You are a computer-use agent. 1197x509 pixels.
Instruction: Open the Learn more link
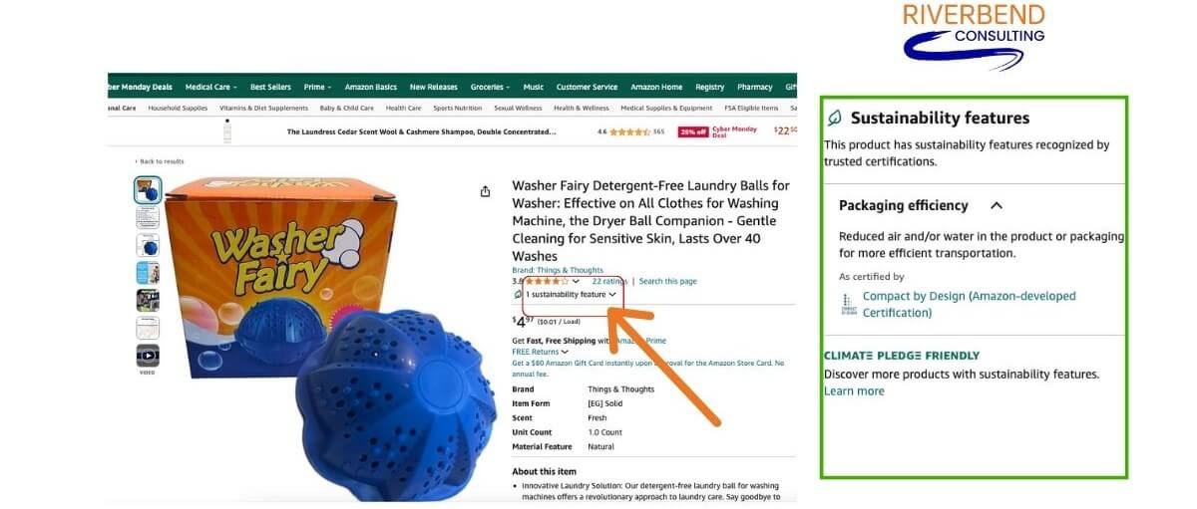[854, 391]
